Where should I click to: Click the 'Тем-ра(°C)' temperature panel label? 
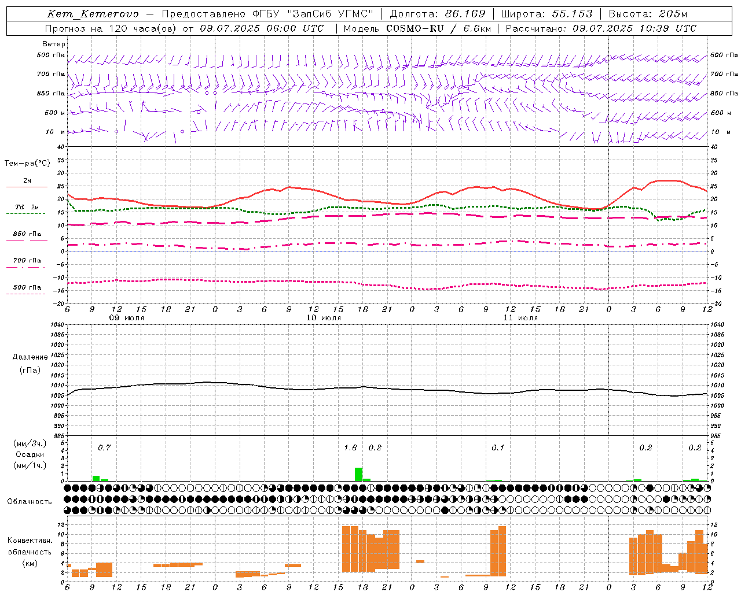pos(27,164)
